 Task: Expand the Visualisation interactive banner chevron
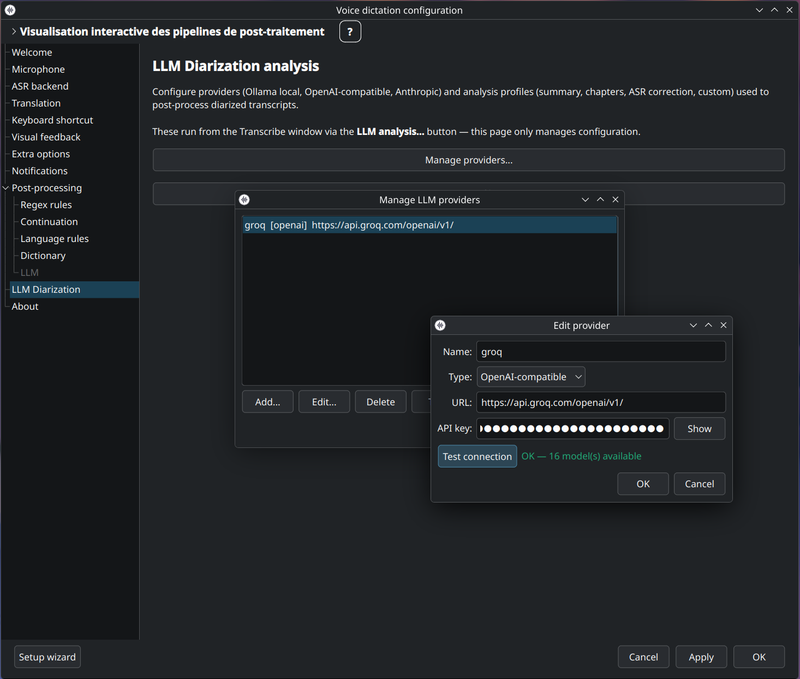(x=14, y=32)
